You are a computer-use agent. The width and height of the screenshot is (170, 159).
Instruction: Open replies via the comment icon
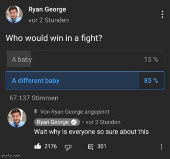coord(91,147)
